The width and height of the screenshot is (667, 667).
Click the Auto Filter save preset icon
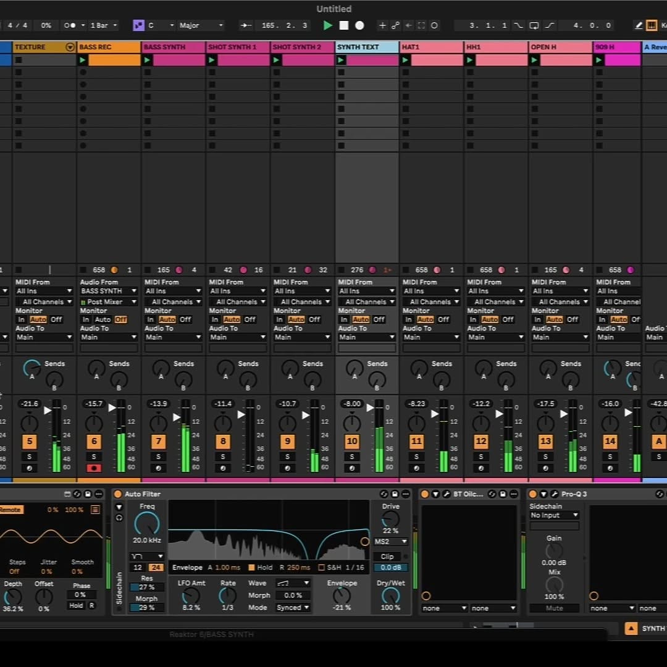pyautogui.click(x=395, y=494)
